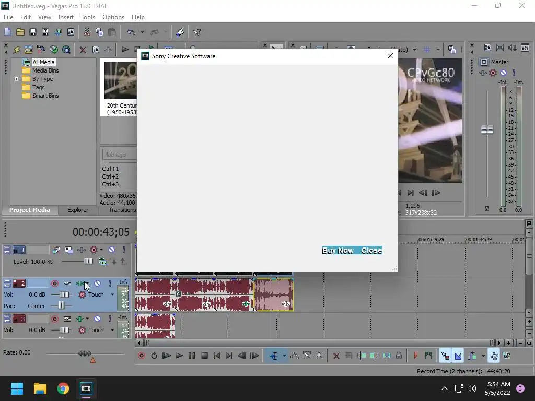Image resolution: width=535 pixels, height=401 pixels.
Task: Click the Record button in the transport bar
Action: point(142,356)
